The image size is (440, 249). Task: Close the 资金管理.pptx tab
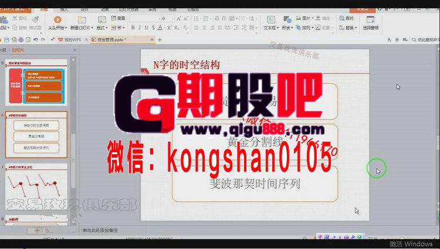click(152, 40)
